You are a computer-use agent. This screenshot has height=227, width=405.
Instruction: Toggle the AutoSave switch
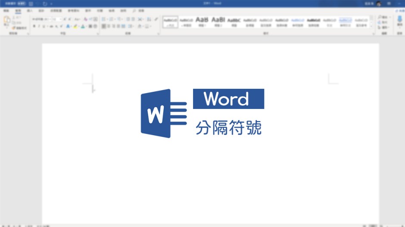[x=22, y=3]
